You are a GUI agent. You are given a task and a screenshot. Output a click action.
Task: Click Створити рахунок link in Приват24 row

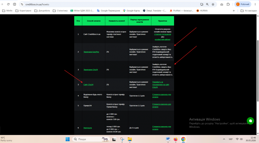(162, 106)
